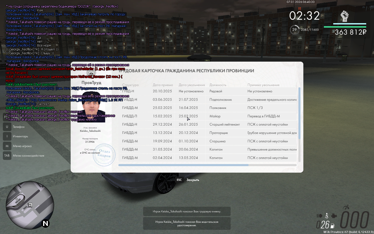Click the circular minimap
The image size is (374, 234).
point(30,205)
